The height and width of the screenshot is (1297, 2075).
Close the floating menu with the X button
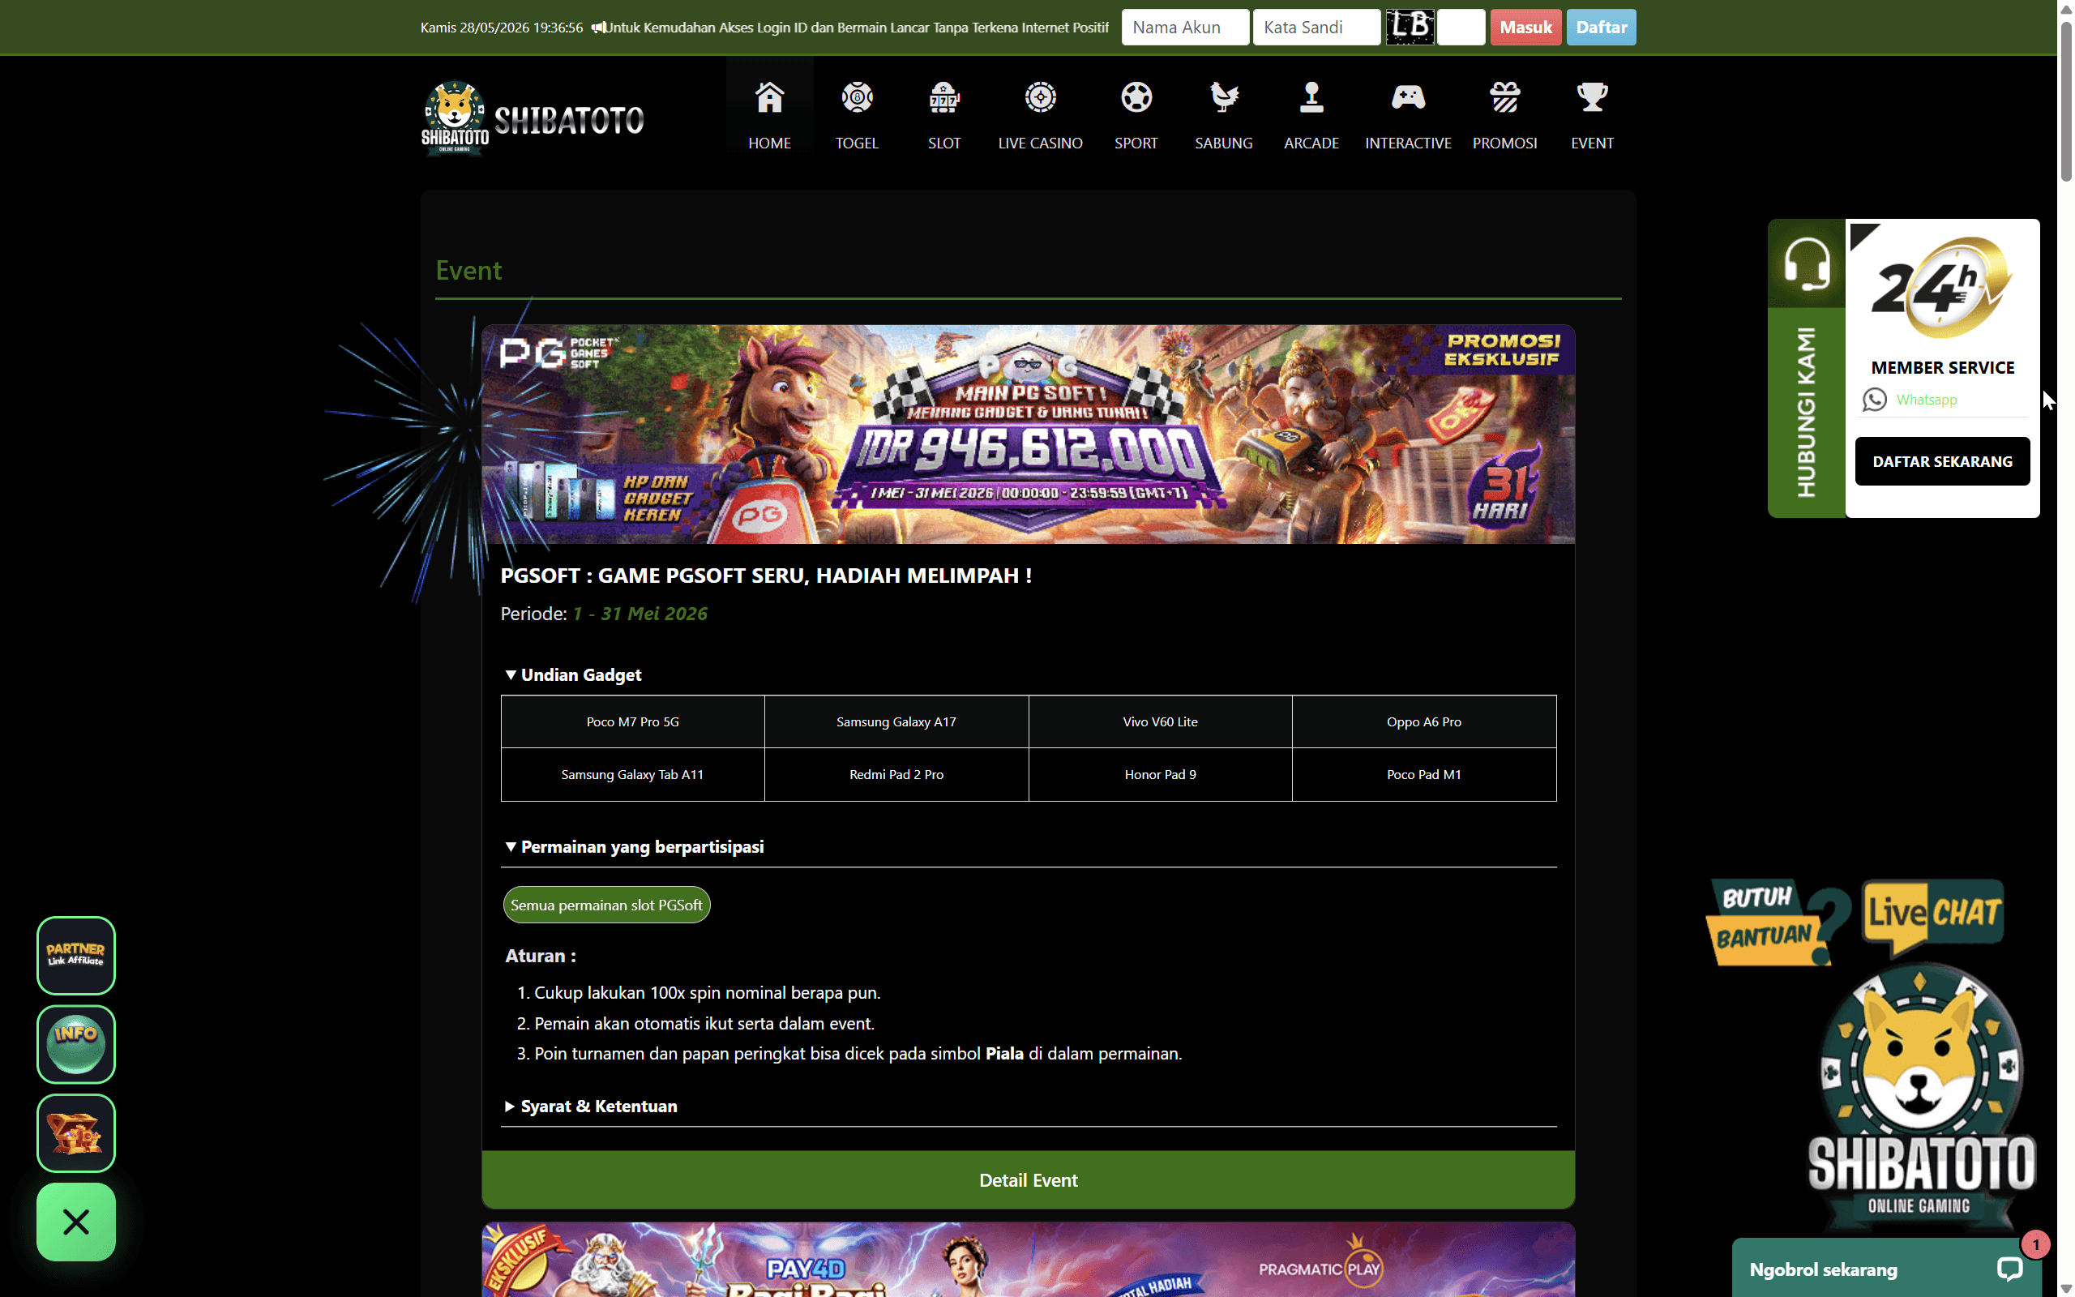click(x=75, y=1222)
